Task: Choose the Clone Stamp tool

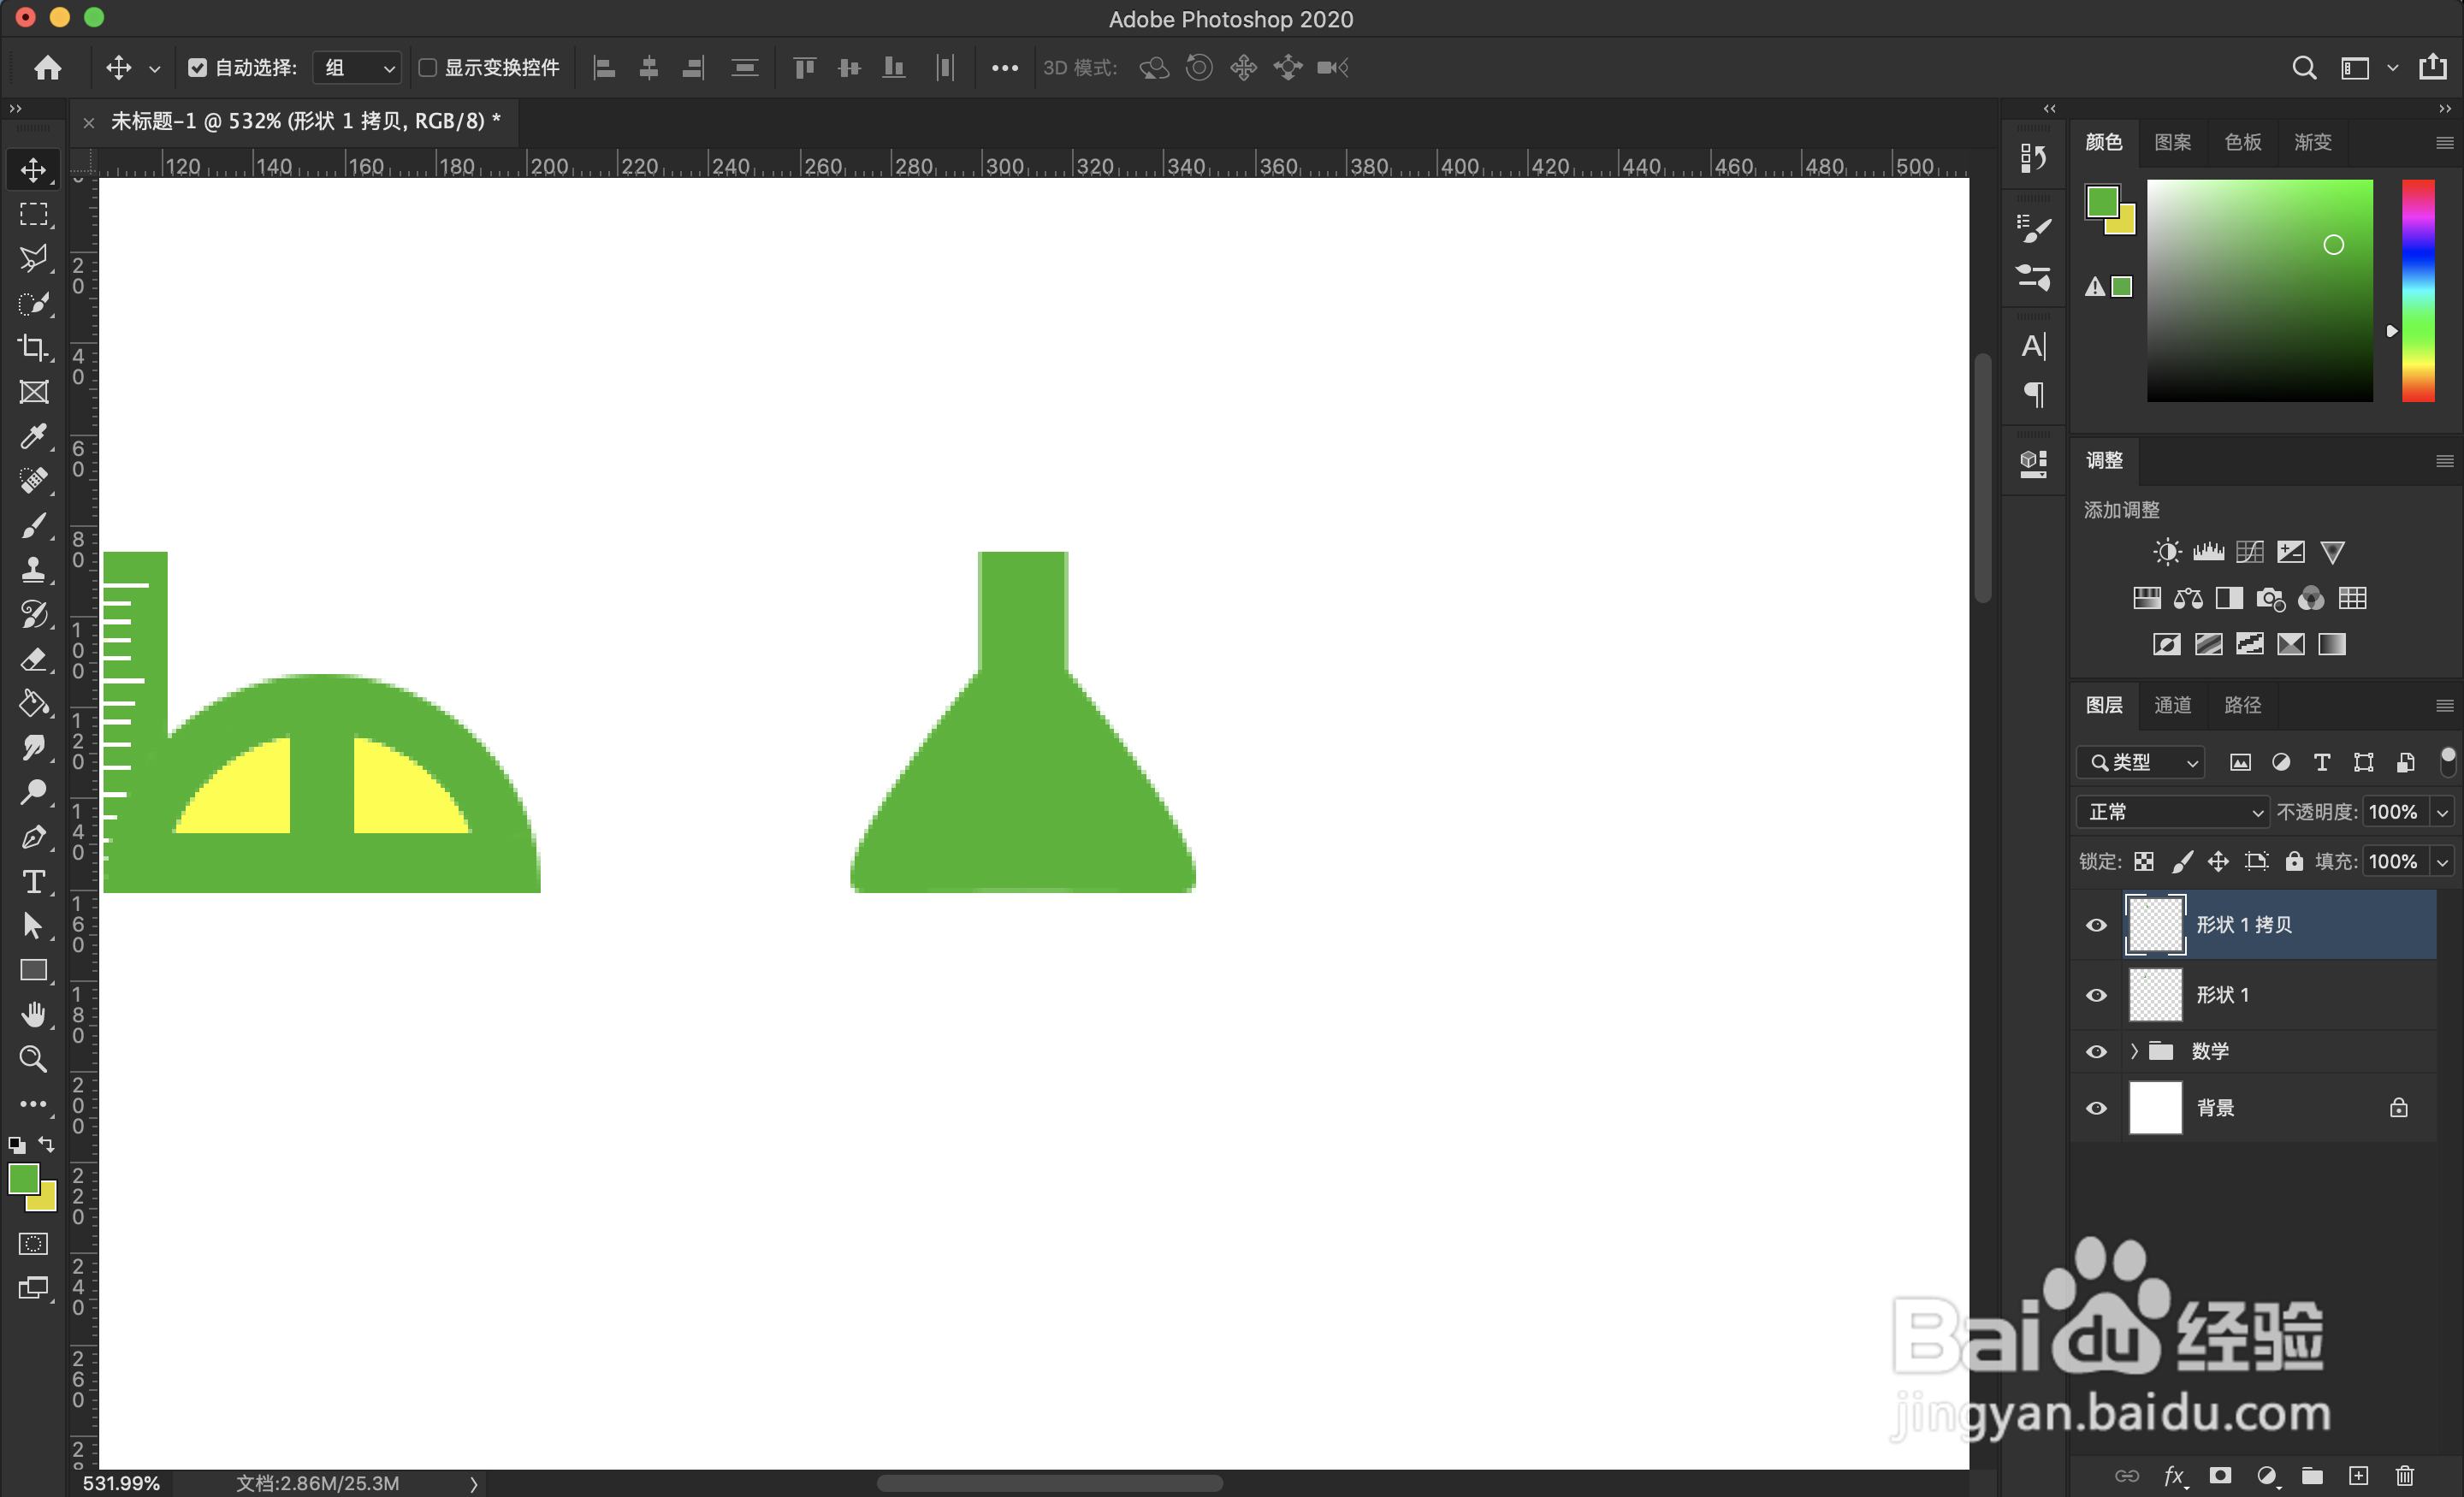Action: point(33,570)
